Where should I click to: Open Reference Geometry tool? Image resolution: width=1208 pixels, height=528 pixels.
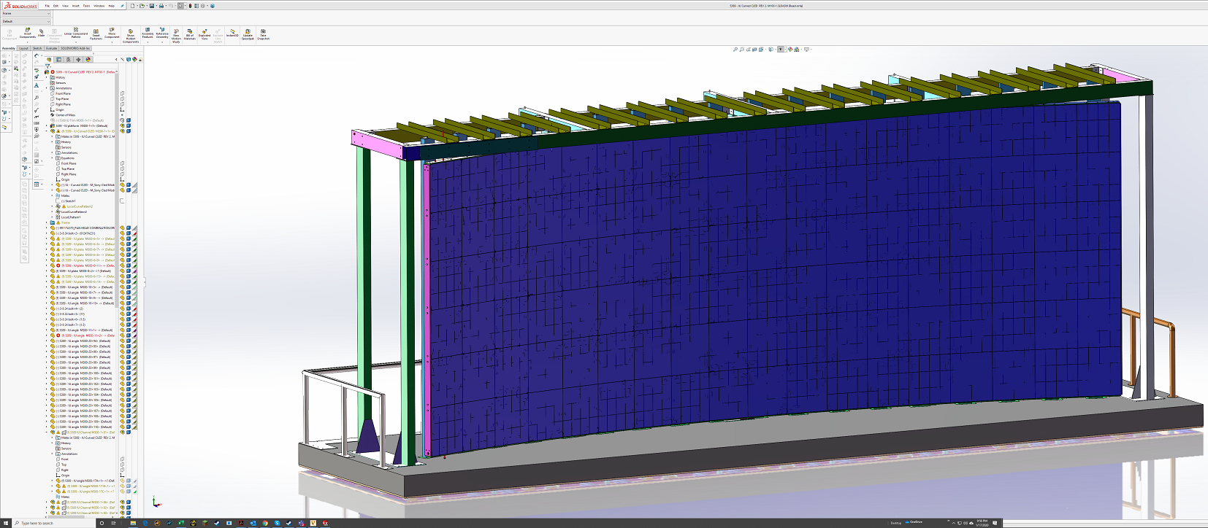click(162, 33)
